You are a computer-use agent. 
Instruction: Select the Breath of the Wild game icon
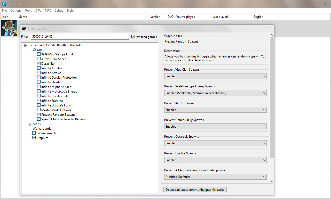pos(9,28)
